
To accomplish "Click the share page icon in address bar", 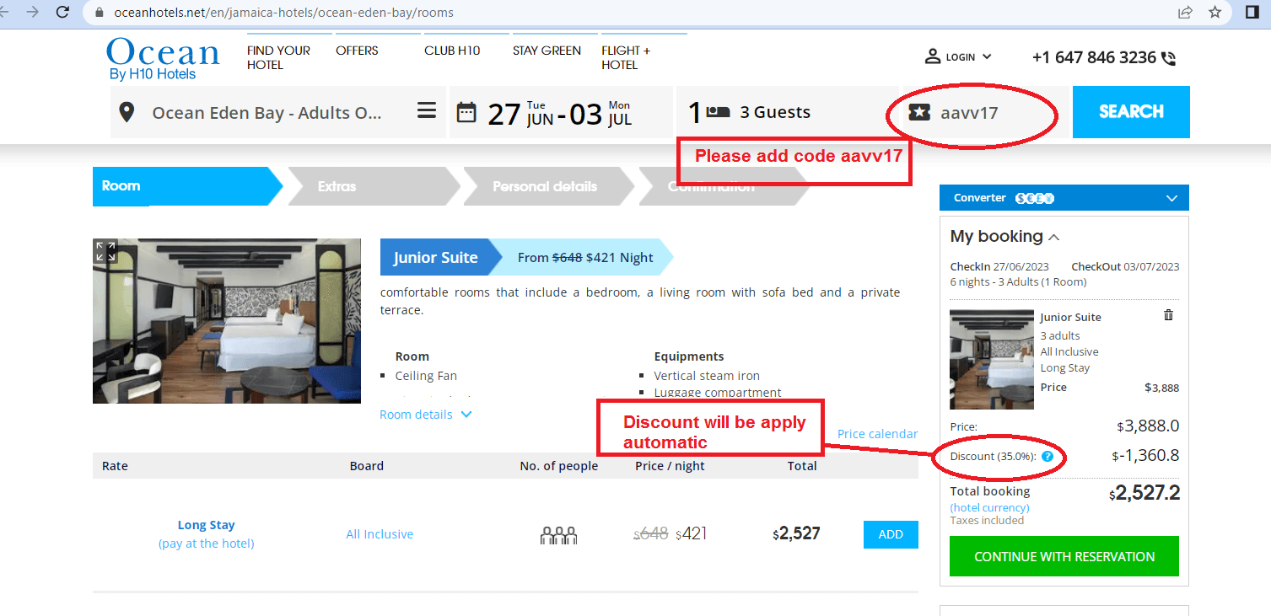I will coord(1185,12).
